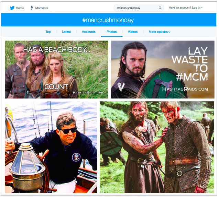
Task: Open the 'Has a beach body... count' photo
Action: (57, 70)
